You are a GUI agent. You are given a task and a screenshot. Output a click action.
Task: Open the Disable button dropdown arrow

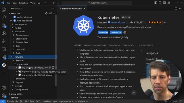click(x=107, y=32)
